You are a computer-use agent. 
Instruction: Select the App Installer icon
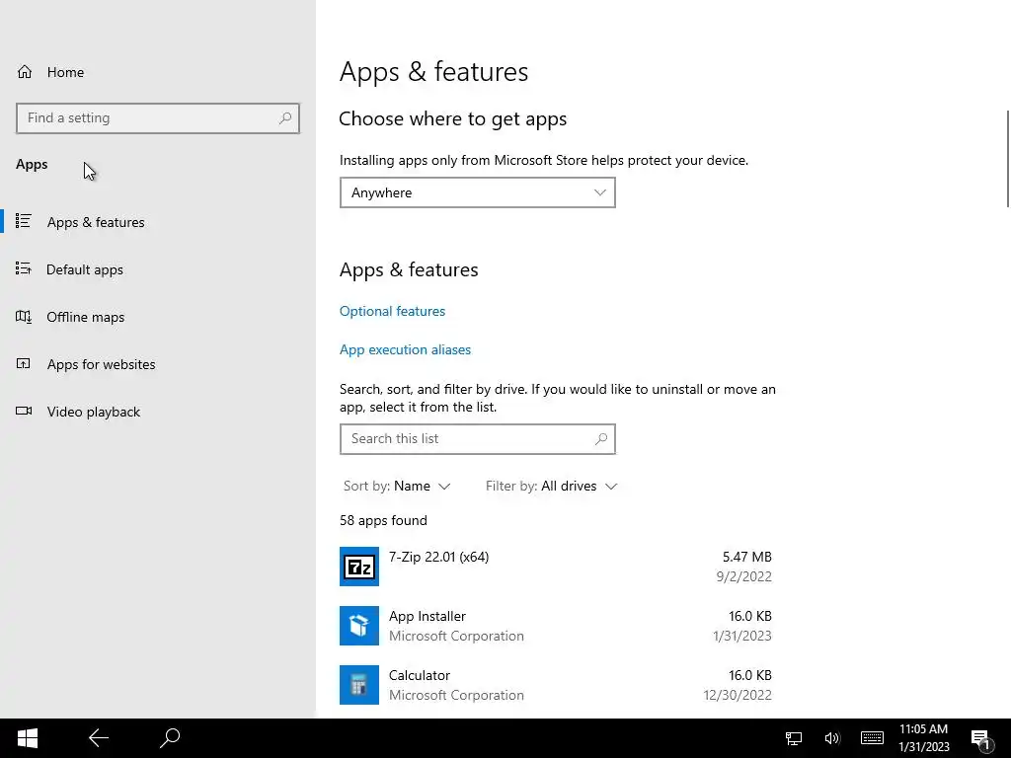[359, 626]
